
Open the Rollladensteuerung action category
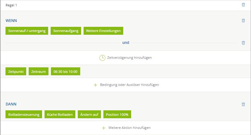click(24, 115)
